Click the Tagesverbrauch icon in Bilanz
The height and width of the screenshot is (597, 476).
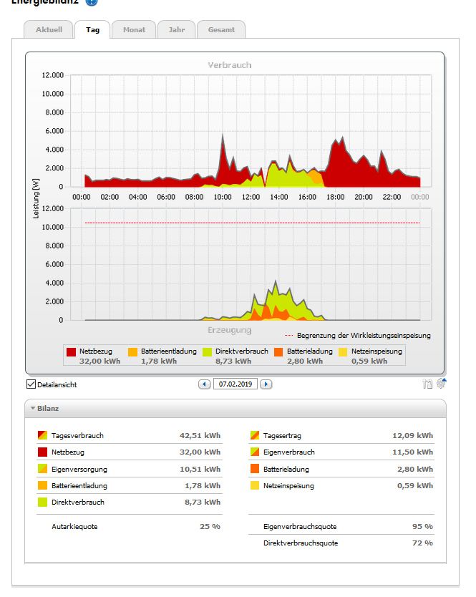[x=42, y=435]
